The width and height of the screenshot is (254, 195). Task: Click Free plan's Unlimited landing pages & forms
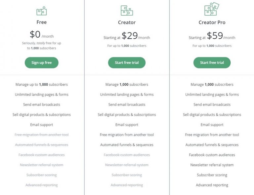click(41, 95)
